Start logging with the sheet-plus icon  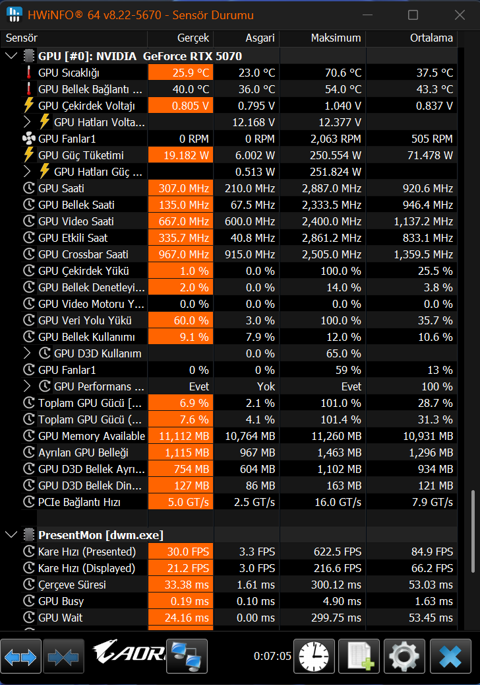359,657
